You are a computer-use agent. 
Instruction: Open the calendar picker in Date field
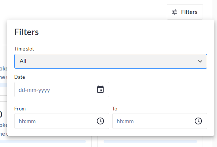tap(100, 89)
